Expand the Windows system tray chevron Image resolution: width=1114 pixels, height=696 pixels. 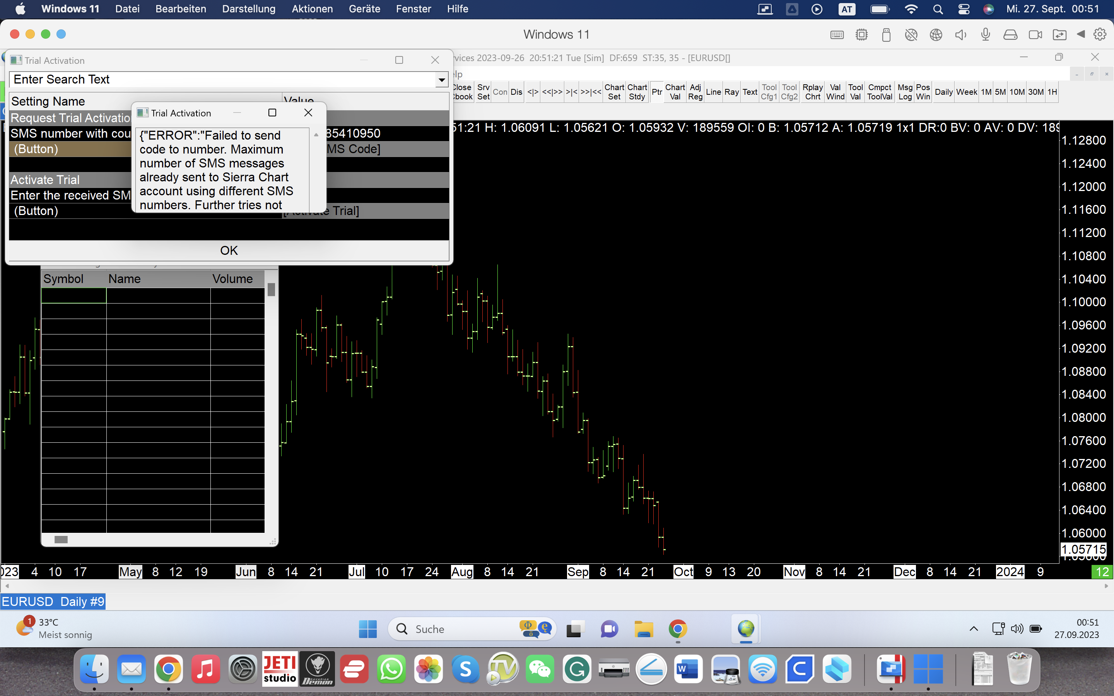(974, 629)
